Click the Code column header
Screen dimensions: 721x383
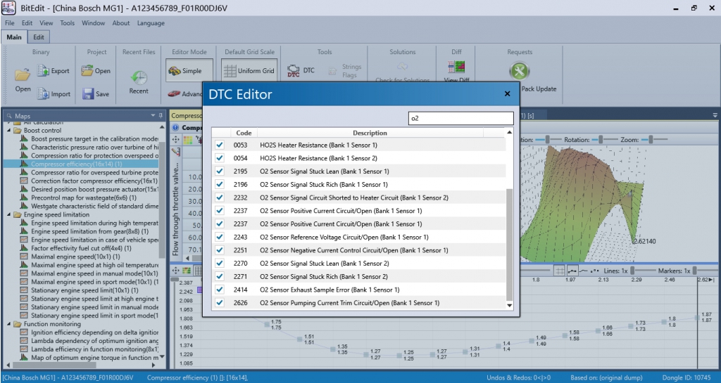click(244, 133)
